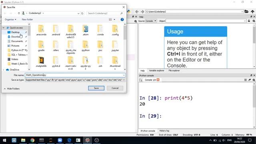Switch to the Variable explorer tab

click(156, 70)
